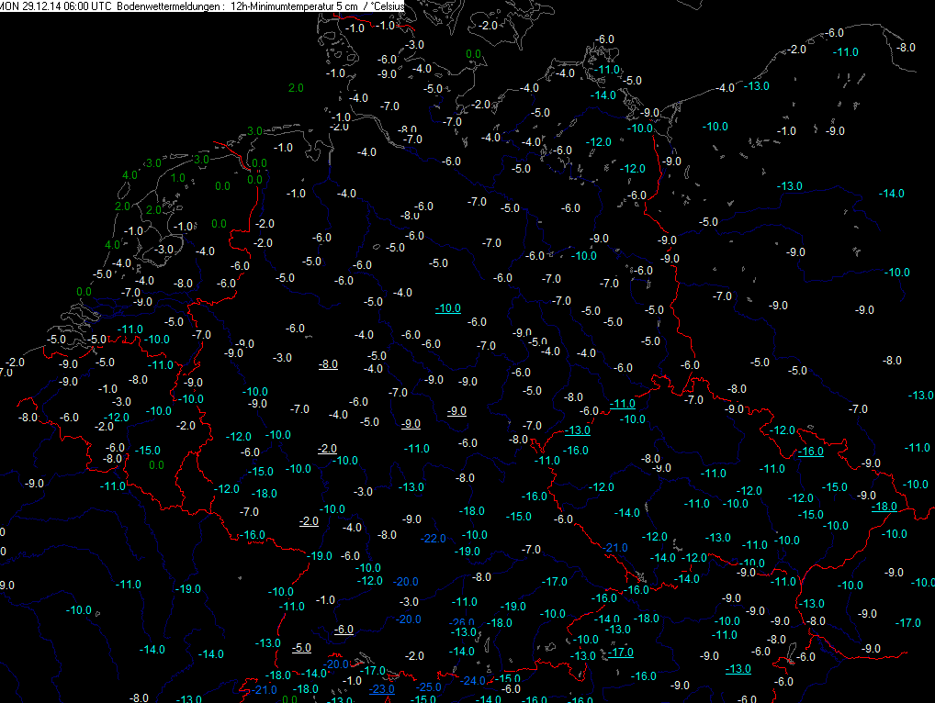Image resolution: width=935 pixels, height=703 pixels.
Task: Click the underlined -5.0 station value
Action: [302, 648]
